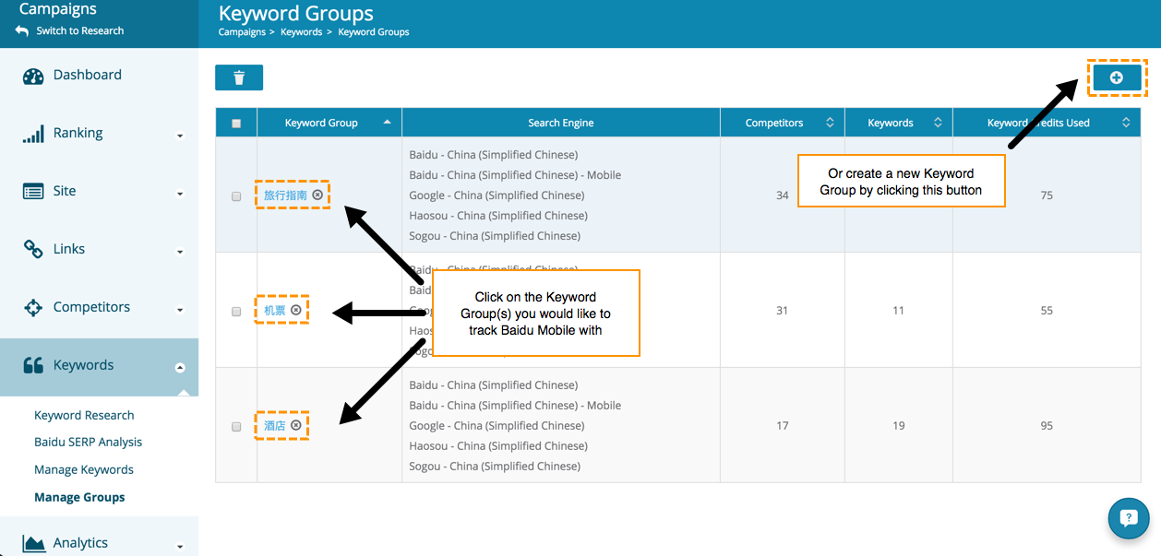Viewport: 1161px width, 556px height.
Task: Toggle the select-all checkbox in table header
Action: [236, 123]
